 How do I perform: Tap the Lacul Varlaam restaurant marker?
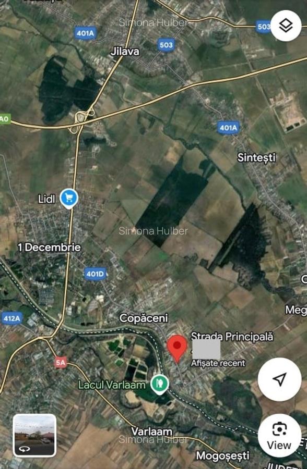coord(159,384)
